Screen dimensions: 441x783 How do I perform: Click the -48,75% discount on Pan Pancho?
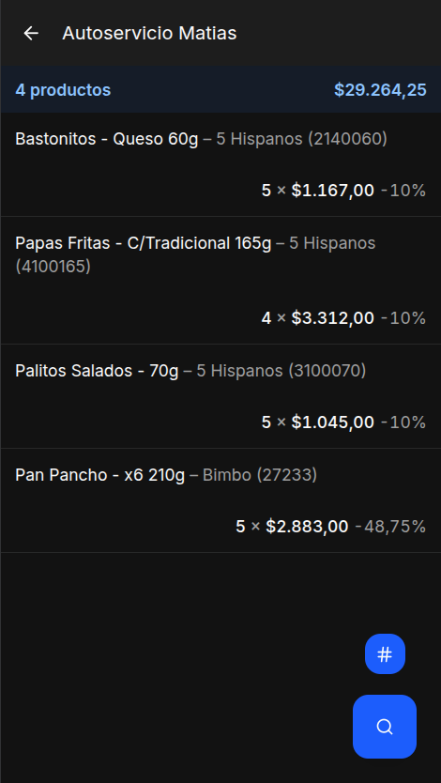[x=390, y=527]
